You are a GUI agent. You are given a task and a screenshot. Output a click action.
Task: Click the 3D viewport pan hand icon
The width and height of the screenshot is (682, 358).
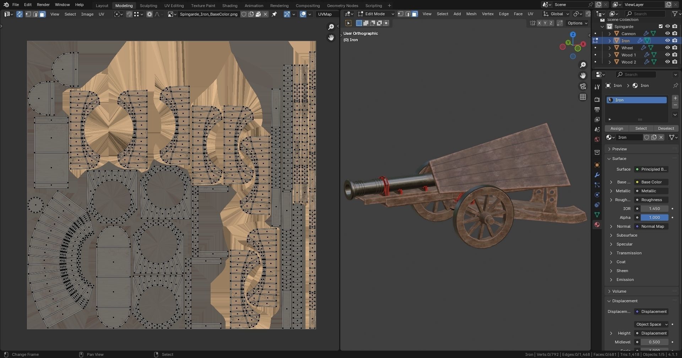point(583,76)
